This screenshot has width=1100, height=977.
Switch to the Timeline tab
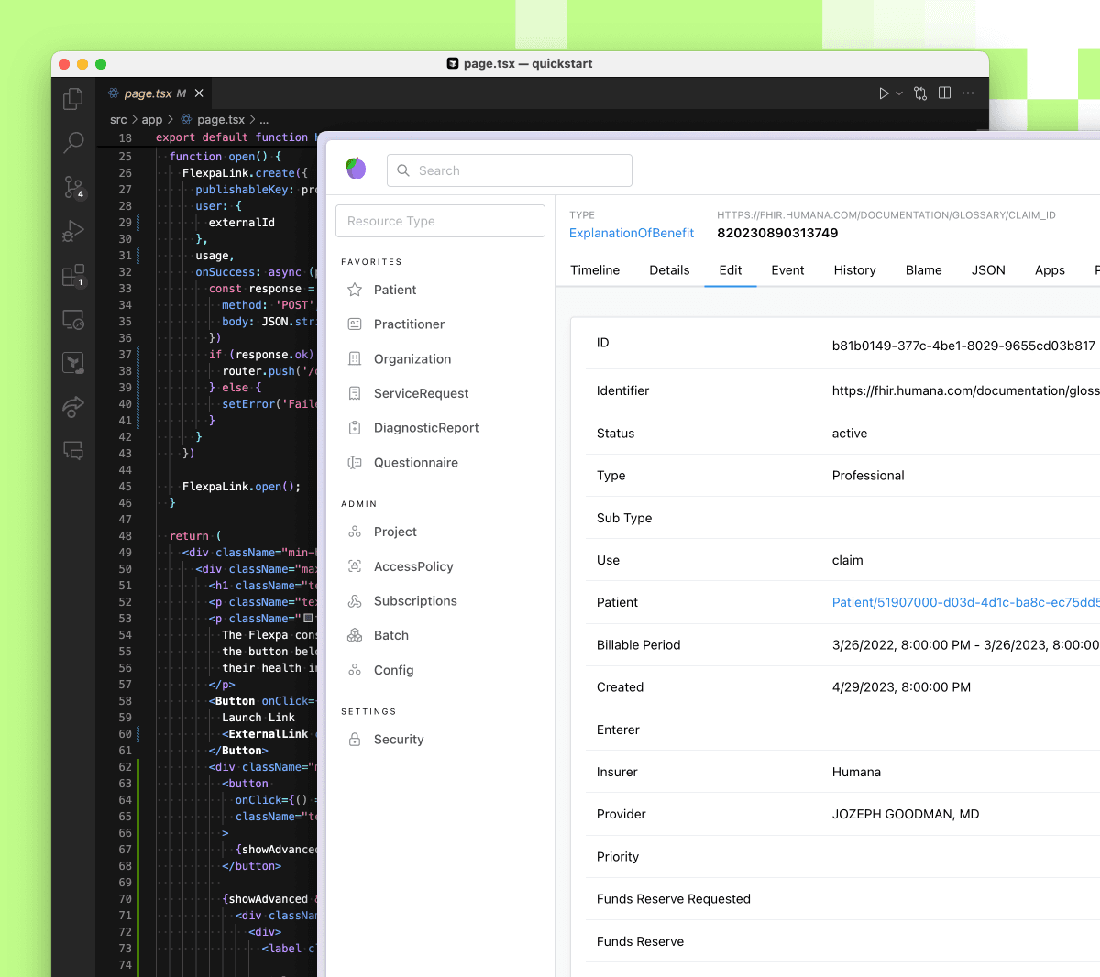[595, 270]
